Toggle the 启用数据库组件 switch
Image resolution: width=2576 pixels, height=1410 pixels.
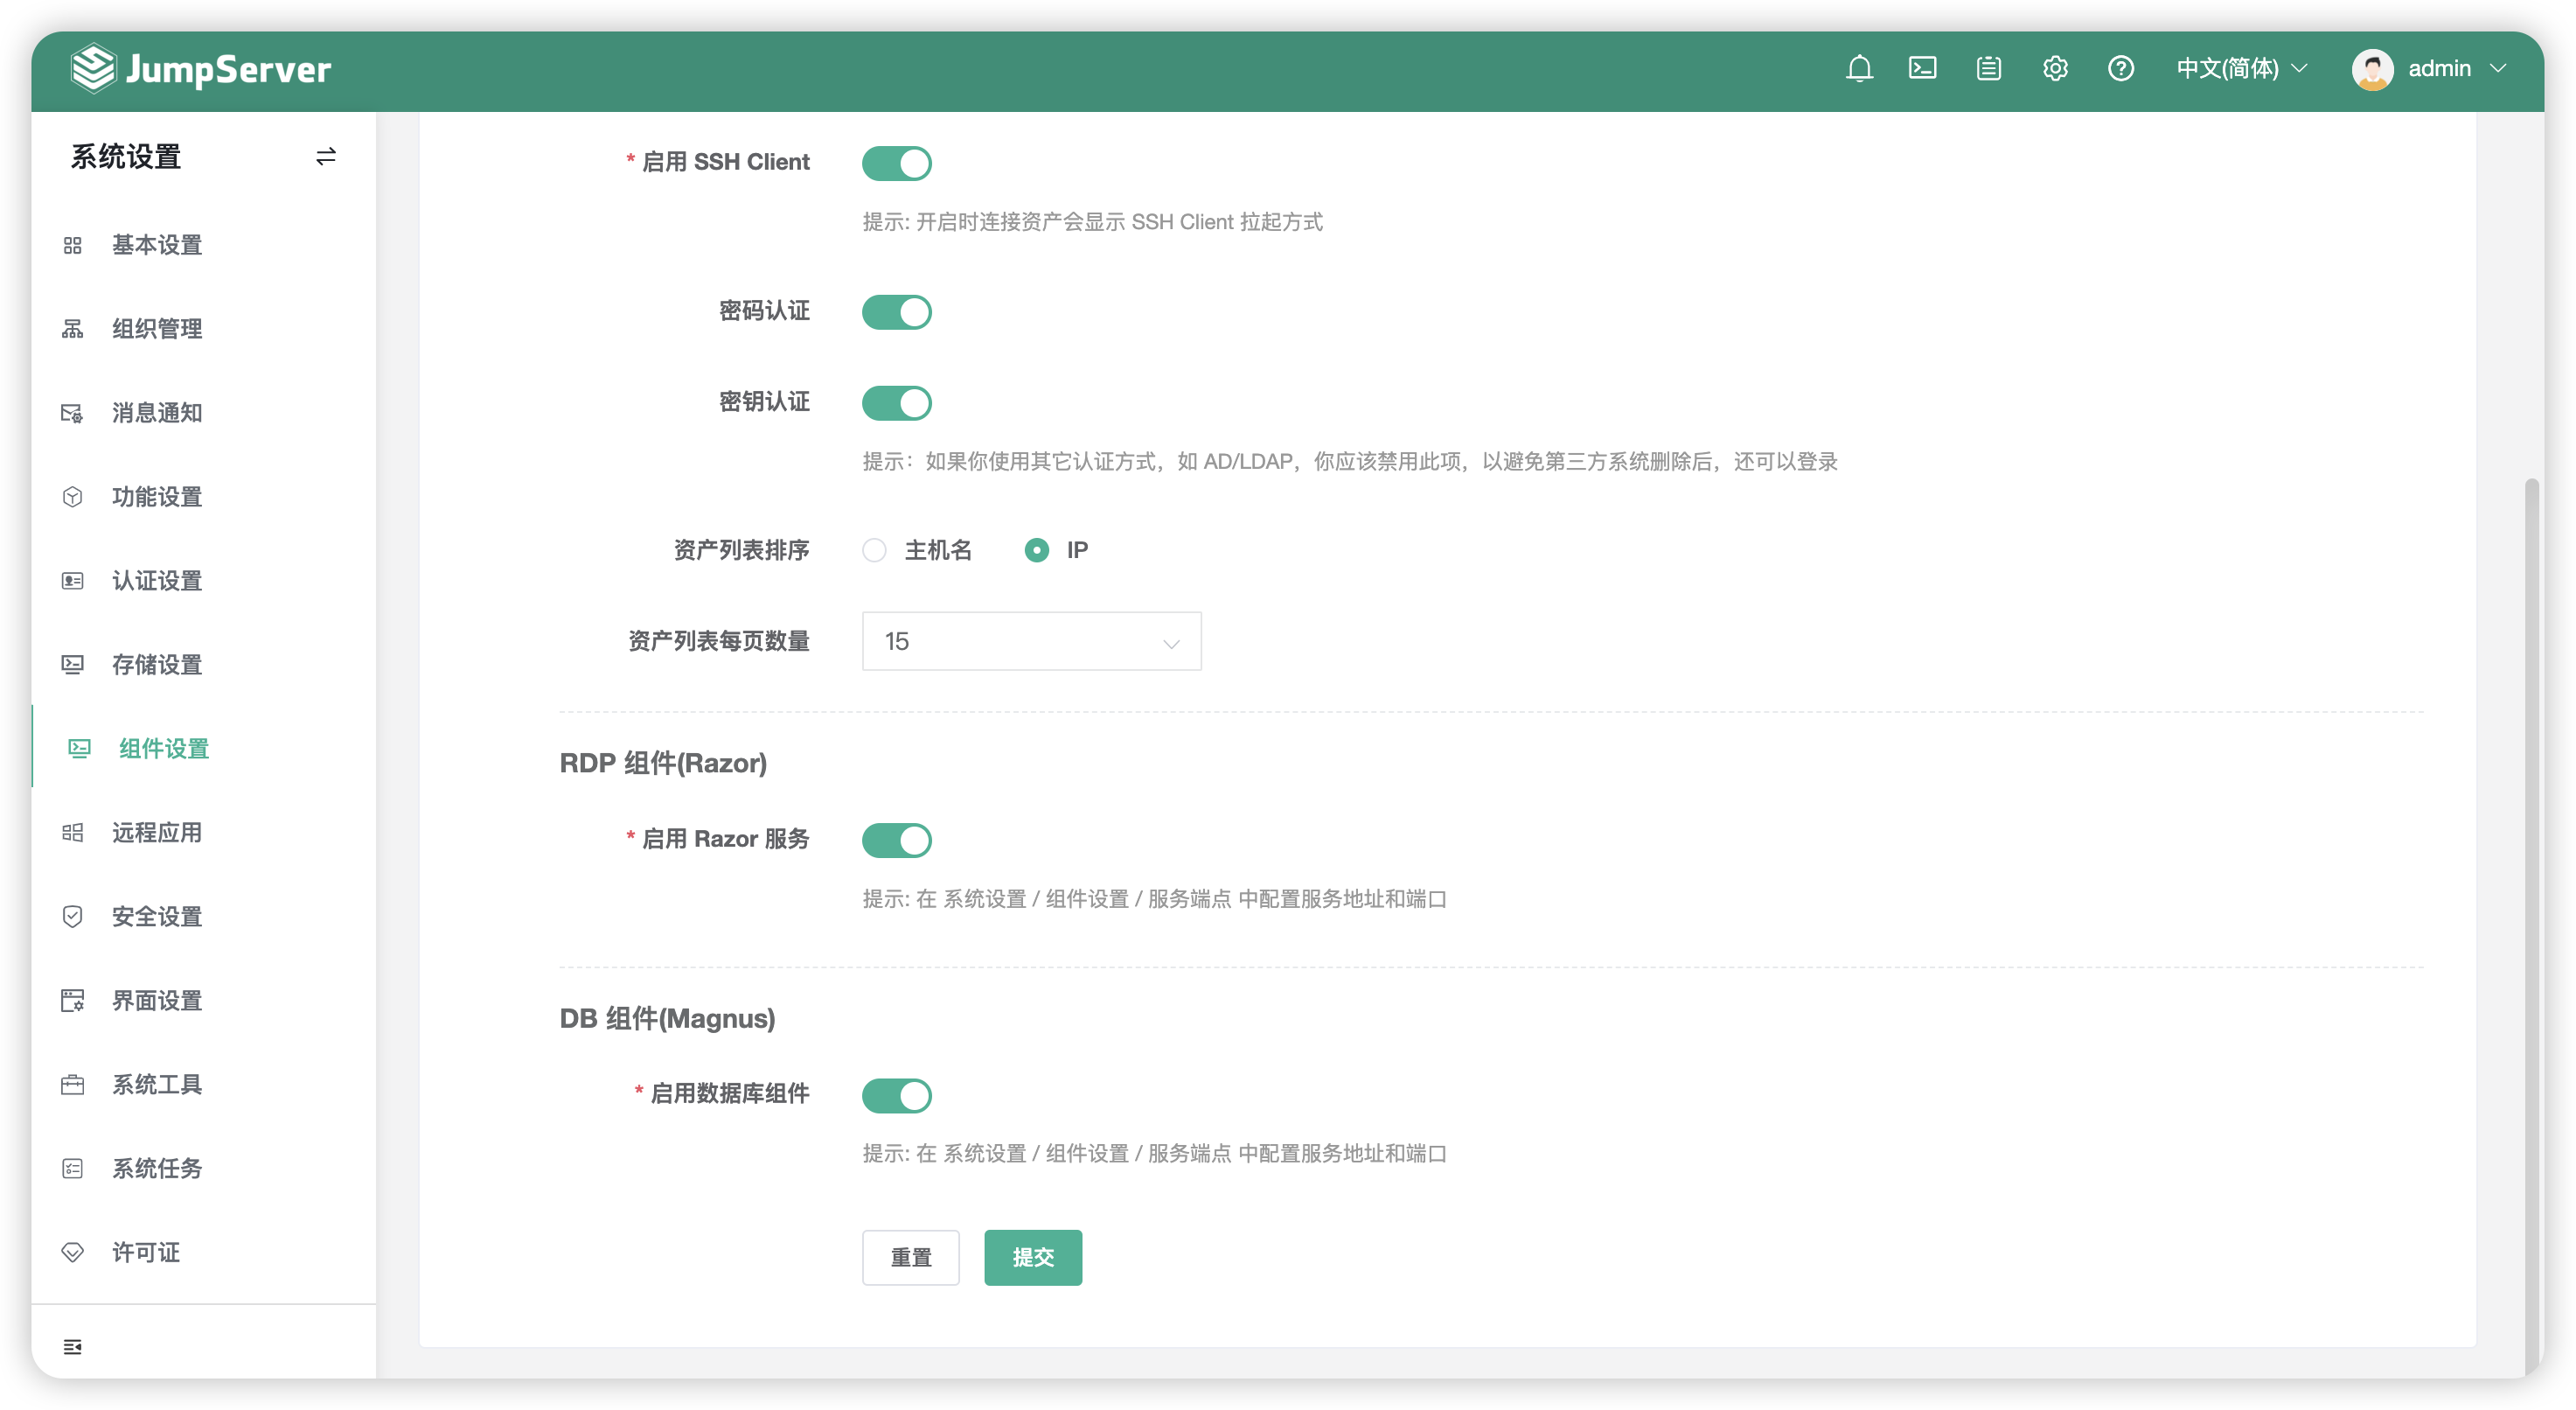point(896,1095)
